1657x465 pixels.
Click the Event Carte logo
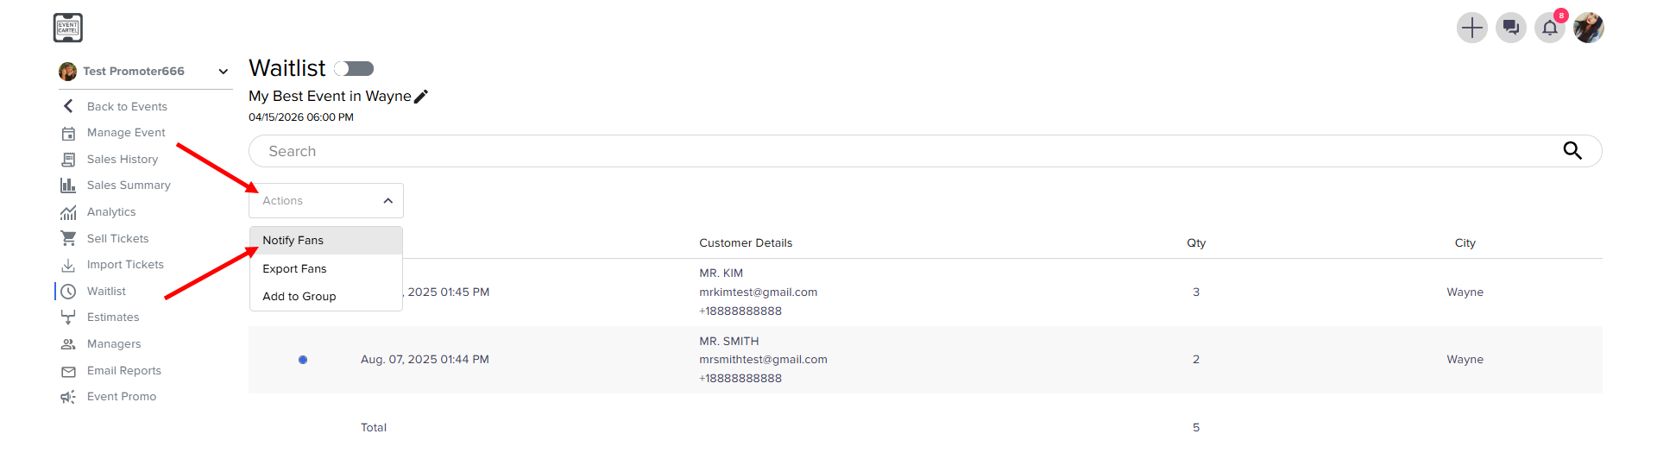[68, 28]
